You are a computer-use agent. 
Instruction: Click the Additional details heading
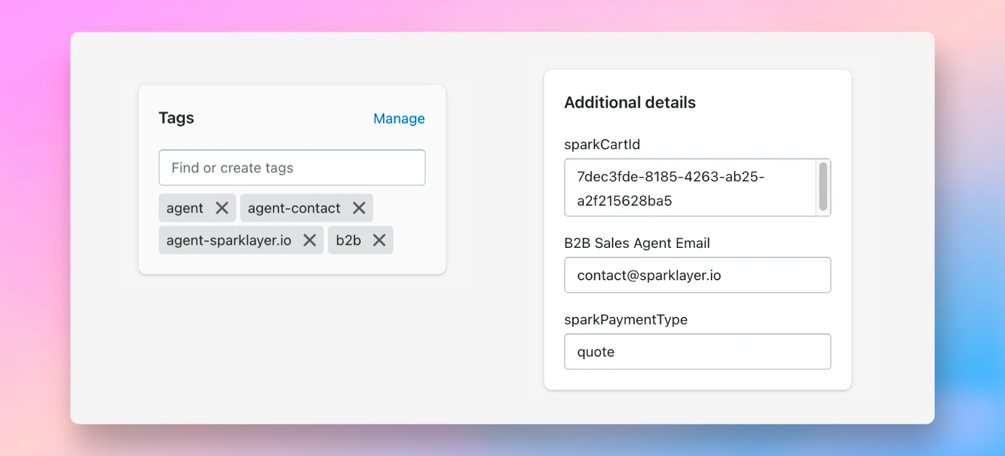coord(630,103)
